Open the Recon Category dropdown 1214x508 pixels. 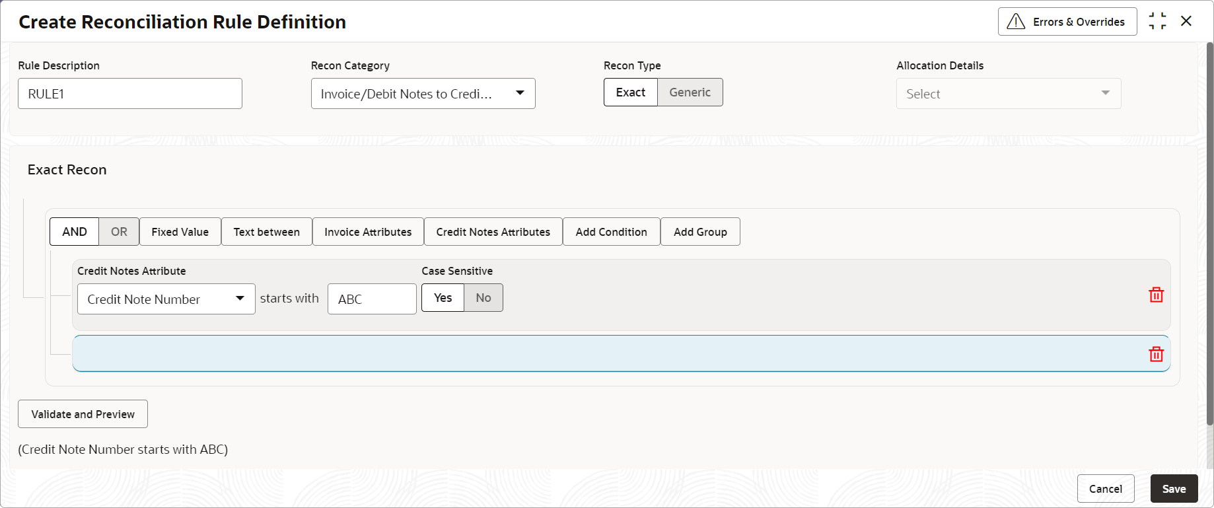423,94
